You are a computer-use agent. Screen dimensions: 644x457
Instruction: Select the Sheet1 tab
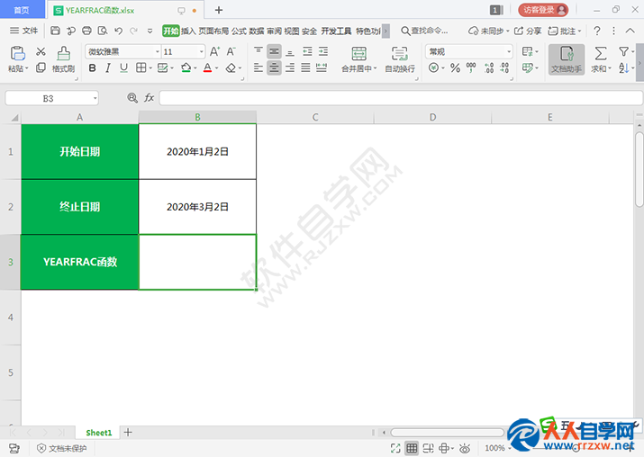98,433
